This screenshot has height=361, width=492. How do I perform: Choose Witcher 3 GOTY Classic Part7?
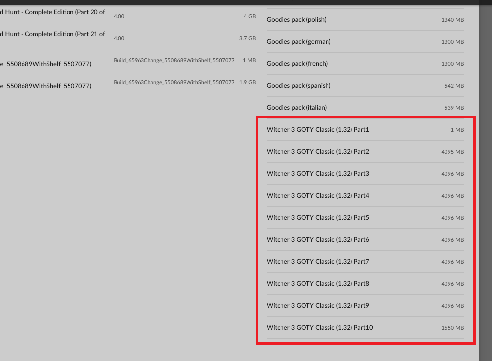(x=318, y=262)
